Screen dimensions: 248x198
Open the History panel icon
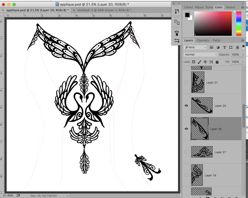[x=177, y=11]
